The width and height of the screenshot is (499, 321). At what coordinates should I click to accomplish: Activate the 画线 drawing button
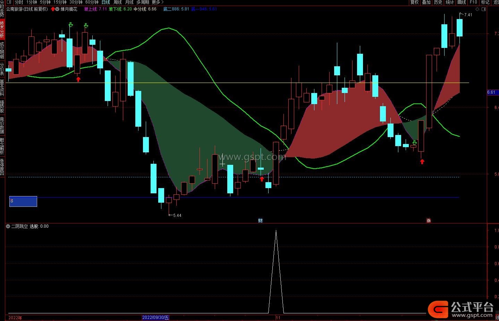click(462, 2)
